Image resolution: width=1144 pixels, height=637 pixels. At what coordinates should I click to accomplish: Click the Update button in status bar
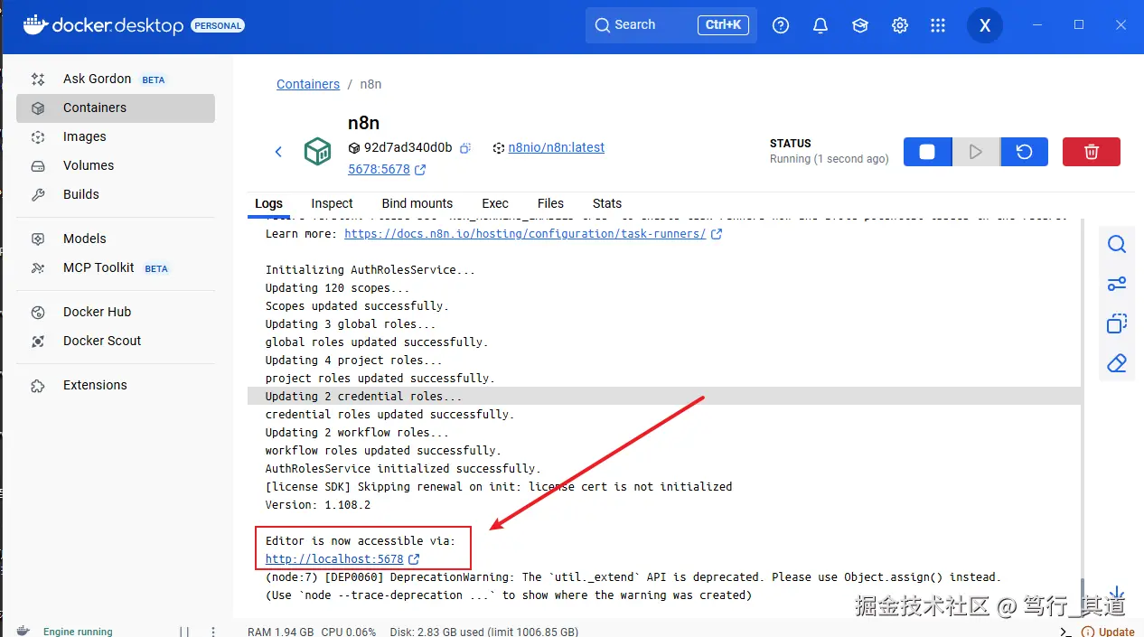[1108, 632]
